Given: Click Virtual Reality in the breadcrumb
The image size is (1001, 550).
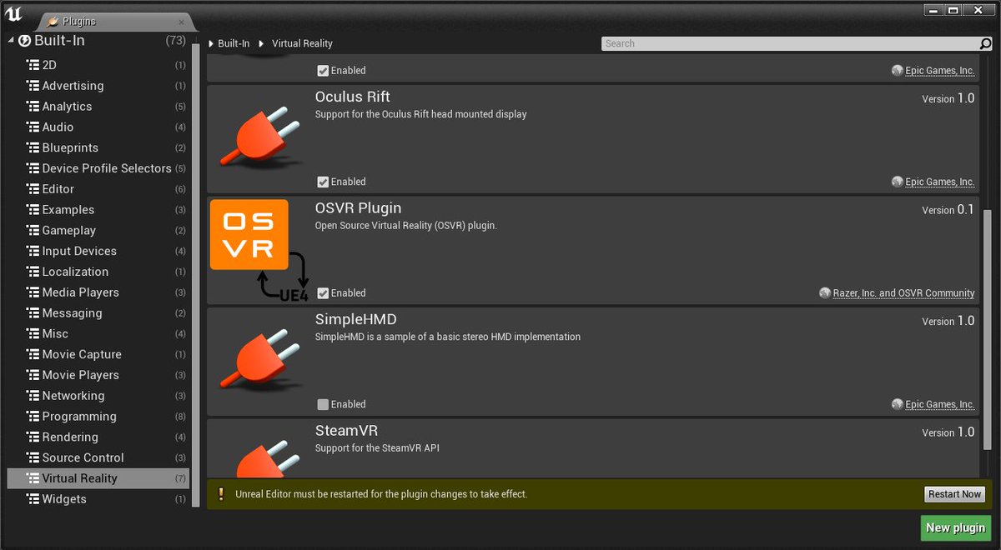Looking at the screenshot, I should tap(302, 43).
